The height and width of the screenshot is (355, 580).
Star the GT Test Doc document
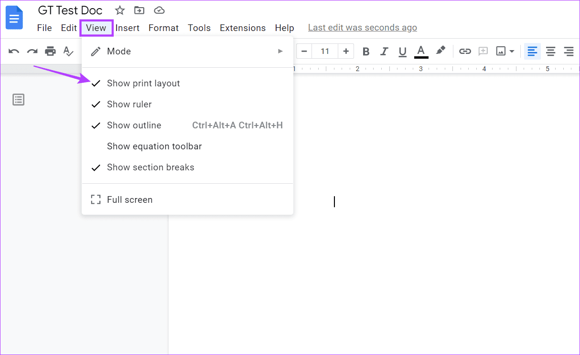120,10
